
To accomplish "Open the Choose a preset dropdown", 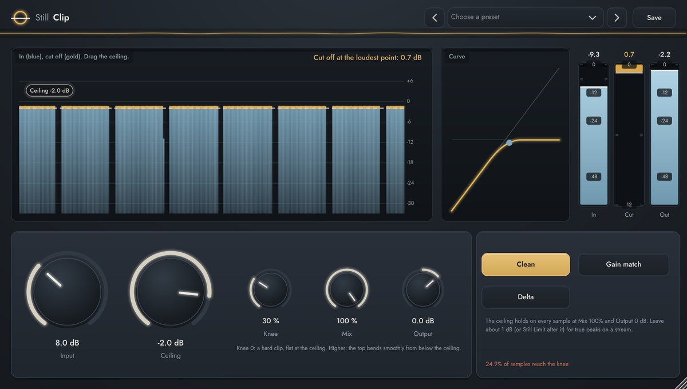I will coord(526,18).
